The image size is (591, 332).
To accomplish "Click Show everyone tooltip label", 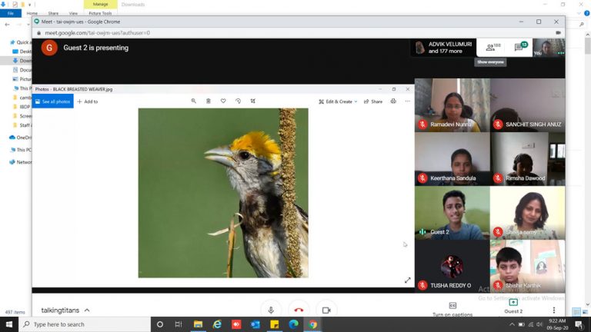I will coord(490,62).
